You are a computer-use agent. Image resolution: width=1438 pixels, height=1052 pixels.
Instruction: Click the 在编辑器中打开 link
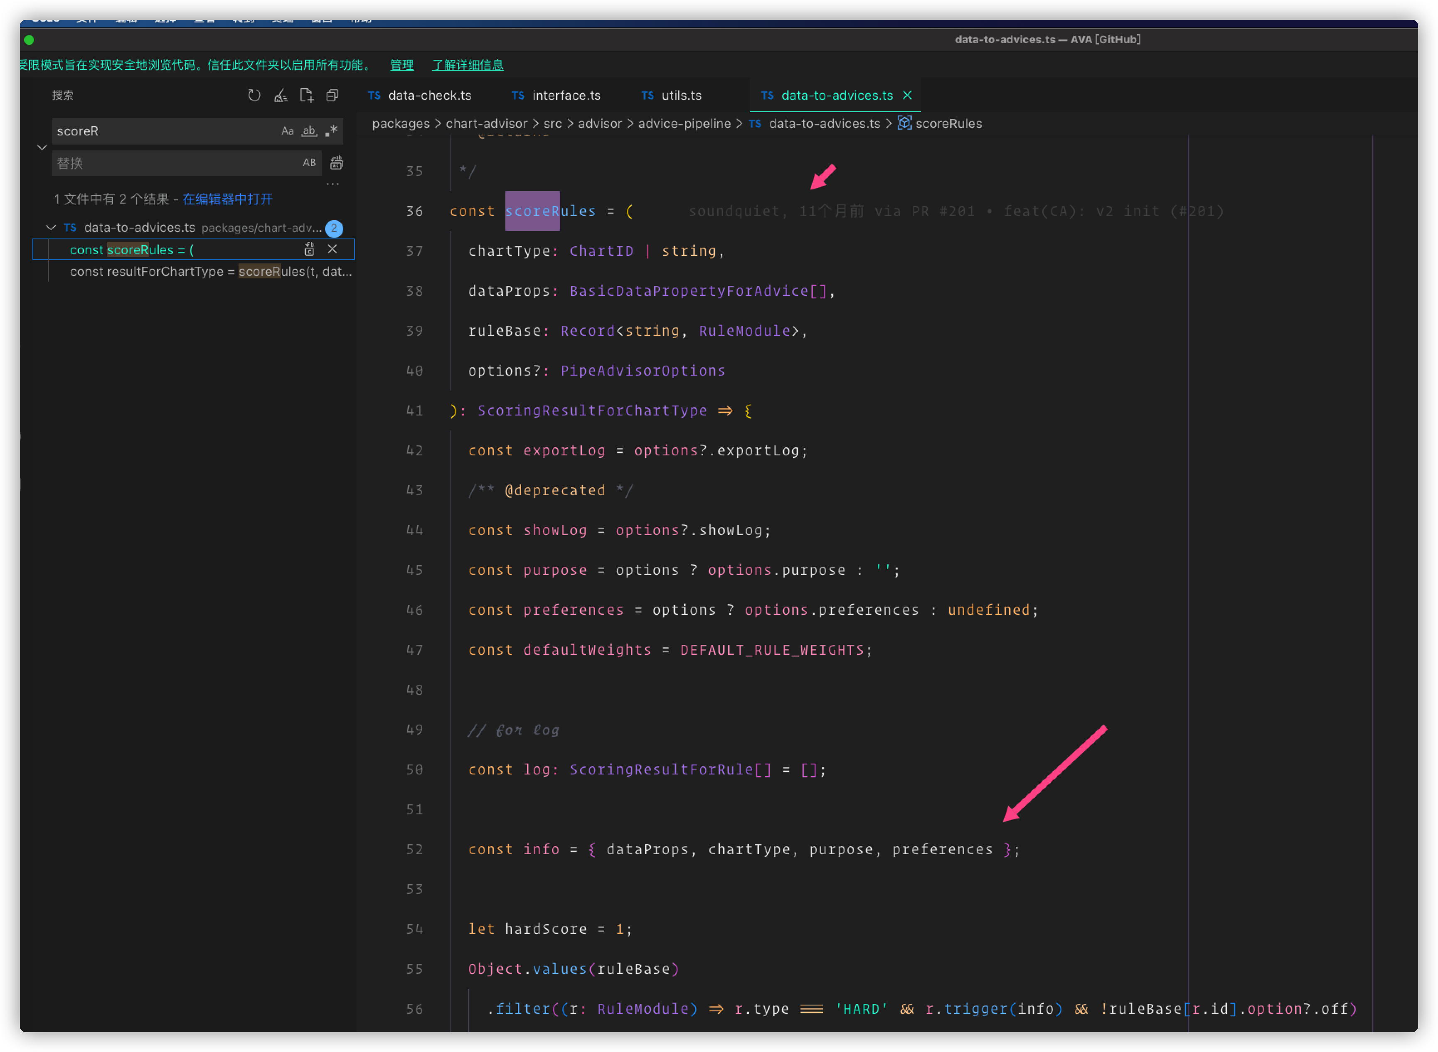point(227,199)
